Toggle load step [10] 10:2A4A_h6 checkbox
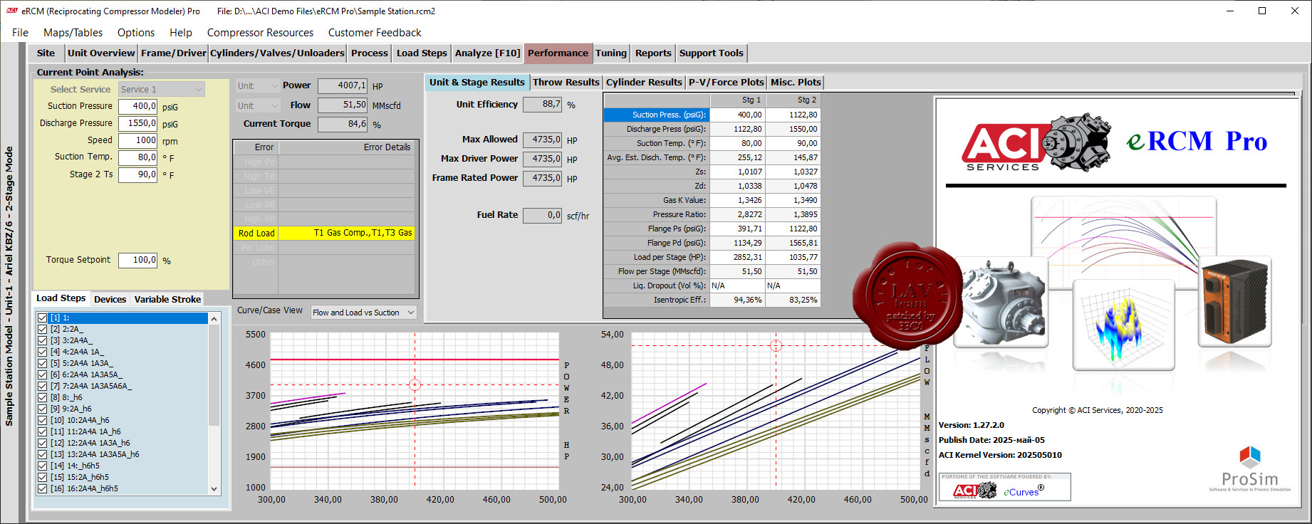Screen dimensions: 1312x524 [43, 420]
